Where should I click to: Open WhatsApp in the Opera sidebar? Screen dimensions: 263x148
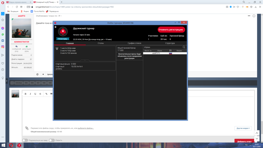[3, 34]
